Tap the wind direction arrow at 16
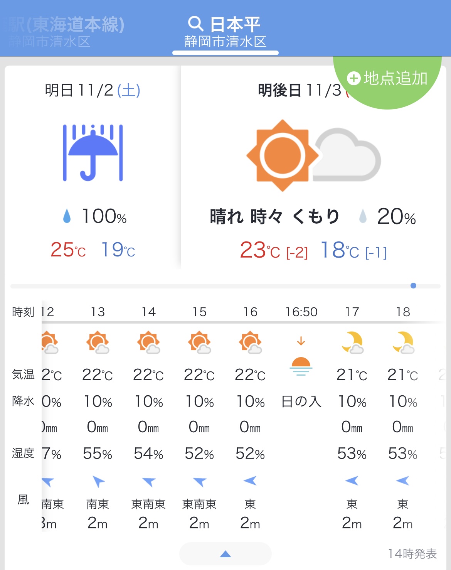This screenshot has height=570, width=451. (250, 481)
